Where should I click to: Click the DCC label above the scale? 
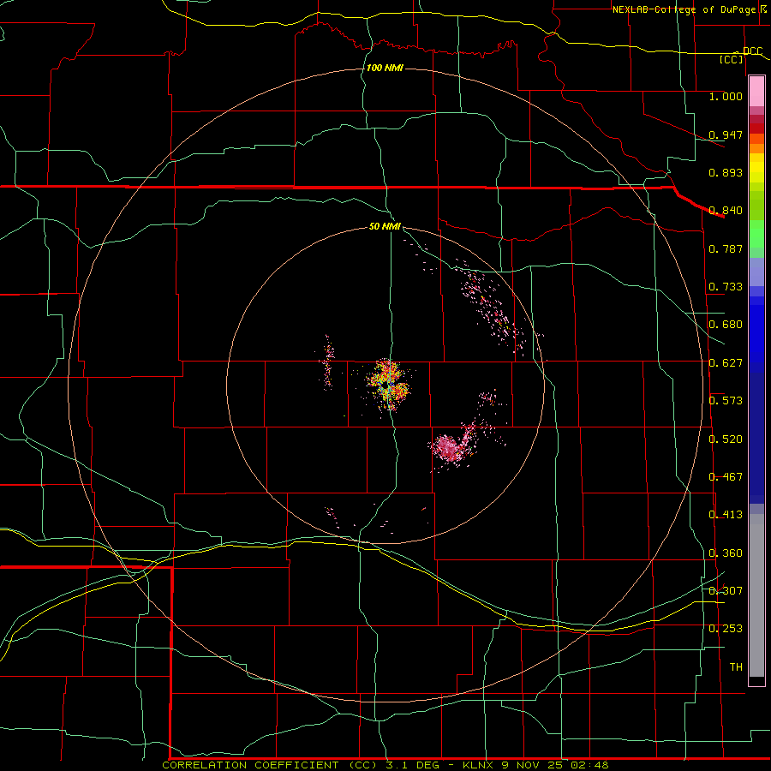coord(752,51)
